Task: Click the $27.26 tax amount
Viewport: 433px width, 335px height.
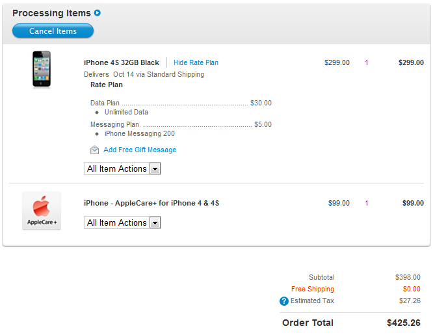Action: [410, 301]
